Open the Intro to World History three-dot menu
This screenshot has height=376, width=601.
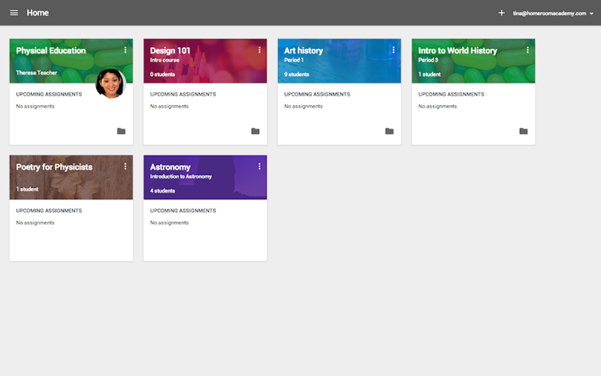pos(527,50)
